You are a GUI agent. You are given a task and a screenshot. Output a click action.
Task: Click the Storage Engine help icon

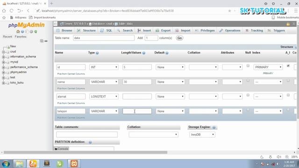(214, 127)
